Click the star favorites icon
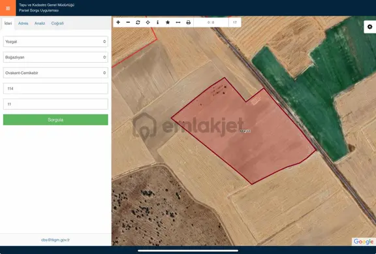The width and height of the screenshot is (376, 254). (168, 22)
